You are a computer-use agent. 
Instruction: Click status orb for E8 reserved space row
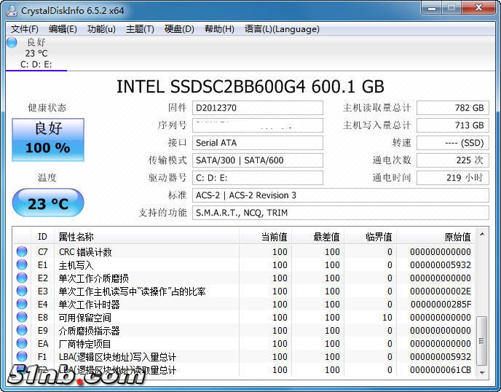point(22,318)
